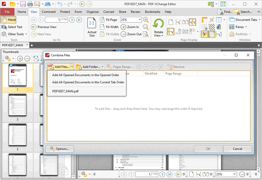Viewport: 262px width, 180px height.
Task: Open the Rotate View menu
Action: point(158,28)
